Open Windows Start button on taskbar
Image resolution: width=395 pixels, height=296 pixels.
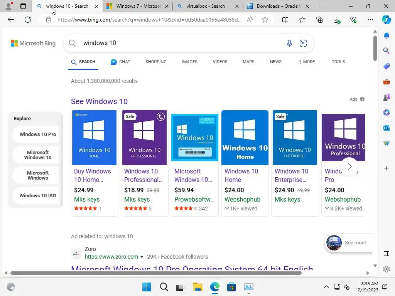(147, 287)
